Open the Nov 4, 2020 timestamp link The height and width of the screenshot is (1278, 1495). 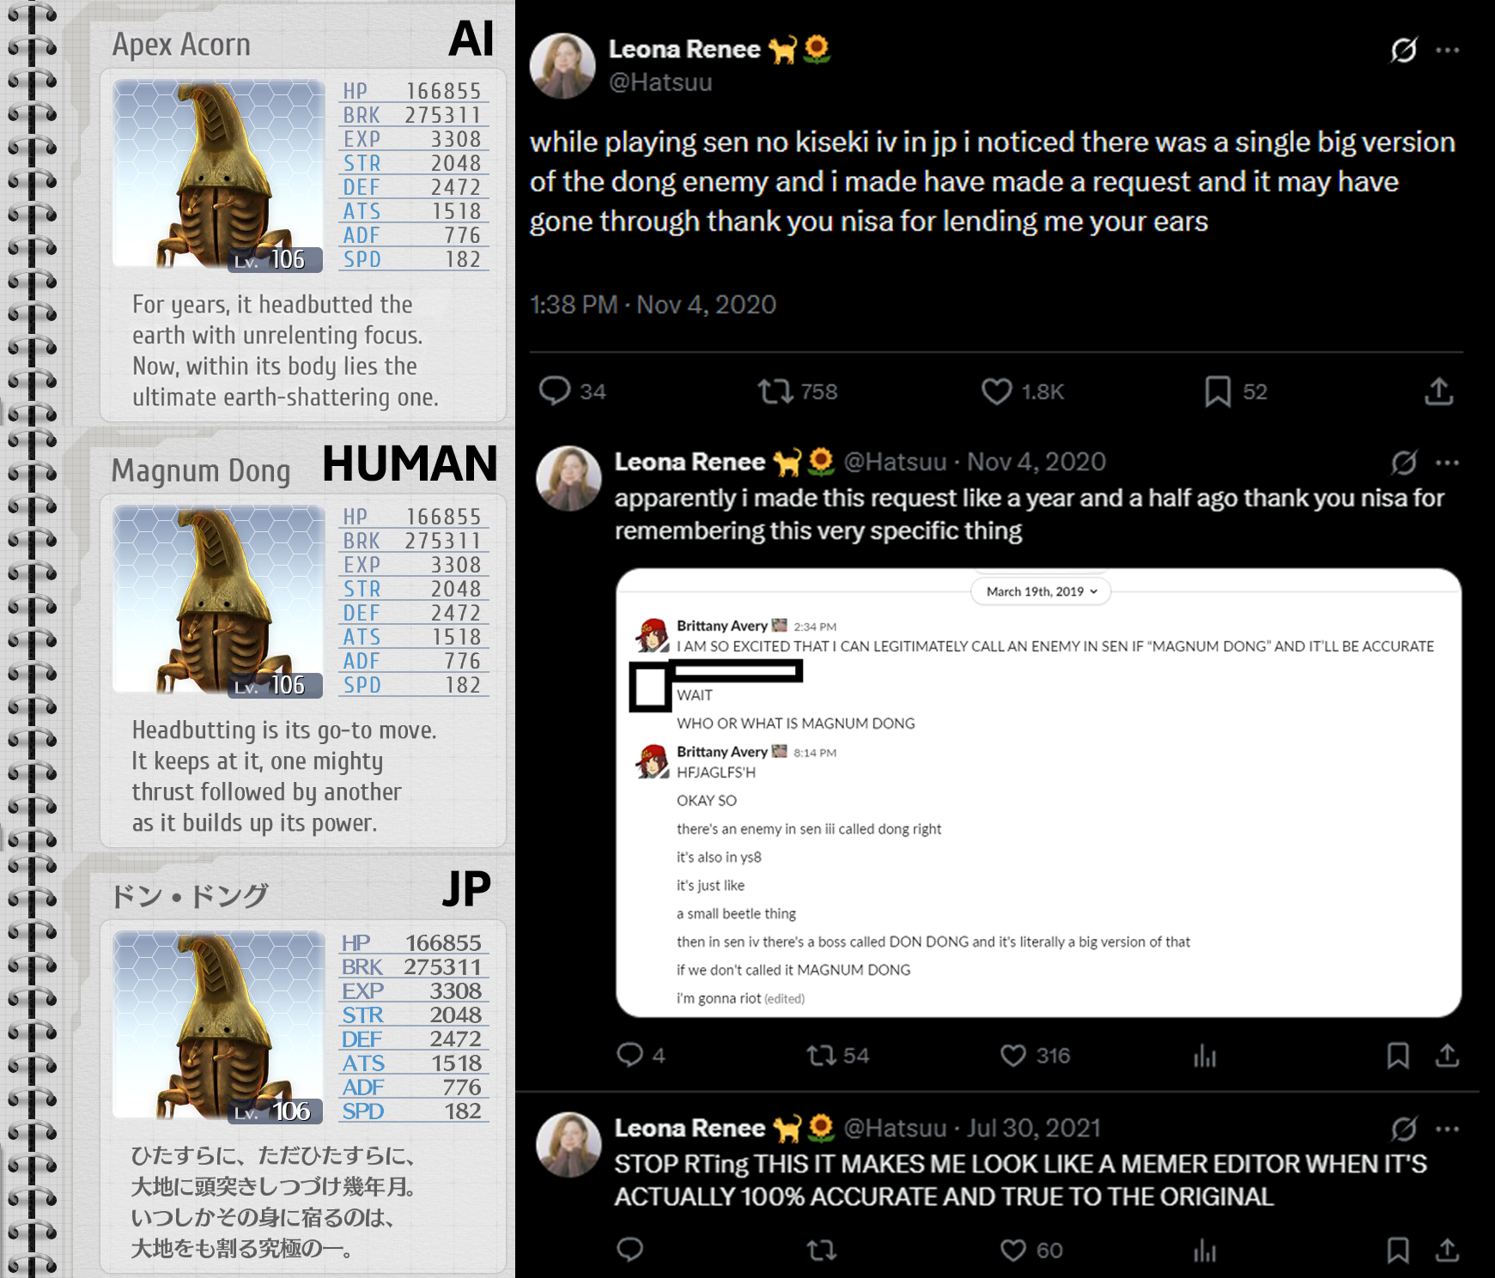pos(1036,462)
